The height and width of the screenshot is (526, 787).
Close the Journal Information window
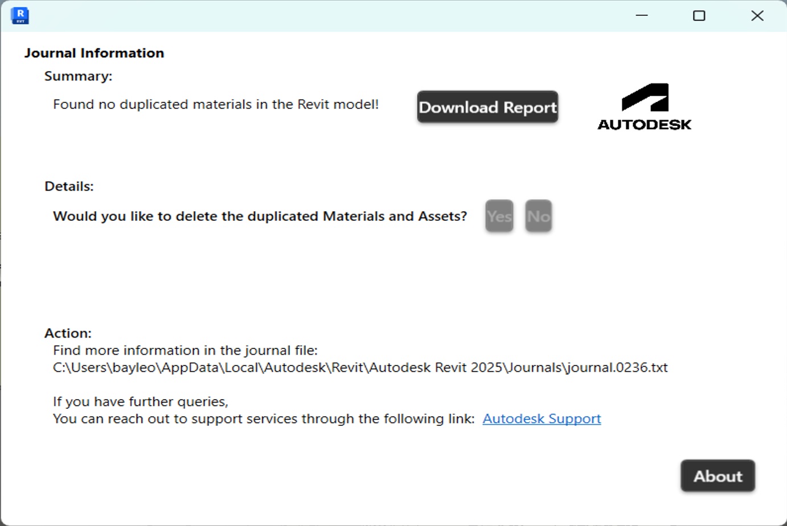click(x=757, y=15)
